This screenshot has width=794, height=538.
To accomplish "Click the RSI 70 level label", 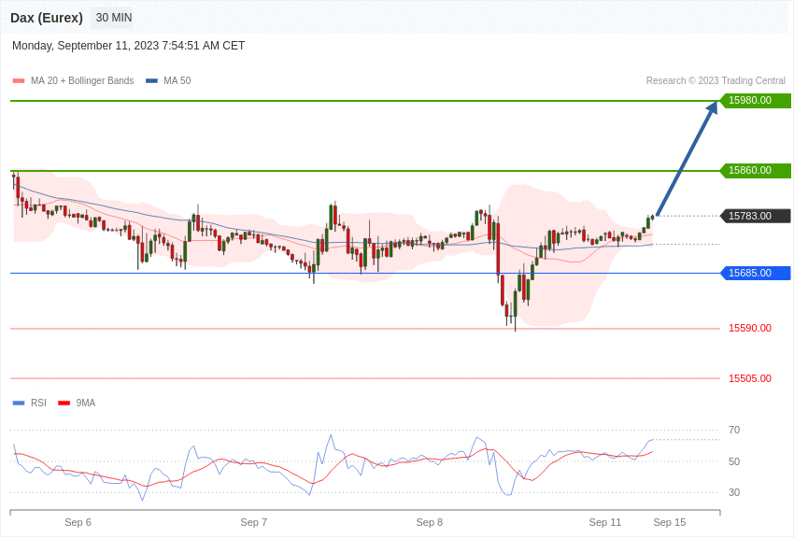I will pos(734,430).
